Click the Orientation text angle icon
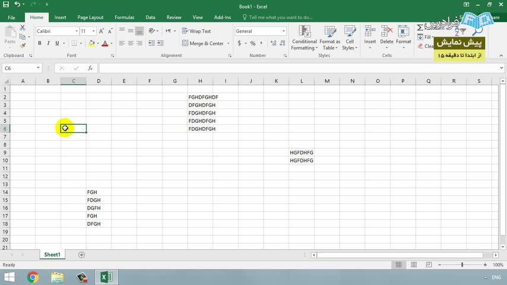Image resolution: width=507 pixels, height=285 pixels. (151, 31)
